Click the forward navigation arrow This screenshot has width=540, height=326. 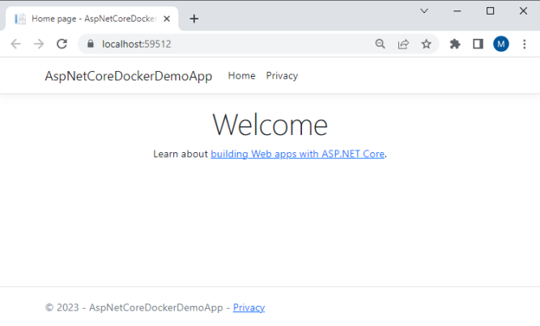click(x=39, y=44)
